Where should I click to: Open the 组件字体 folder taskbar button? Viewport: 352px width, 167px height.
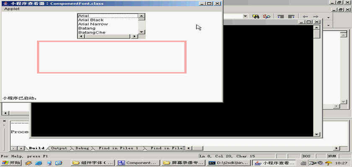[x=93, y=163]
